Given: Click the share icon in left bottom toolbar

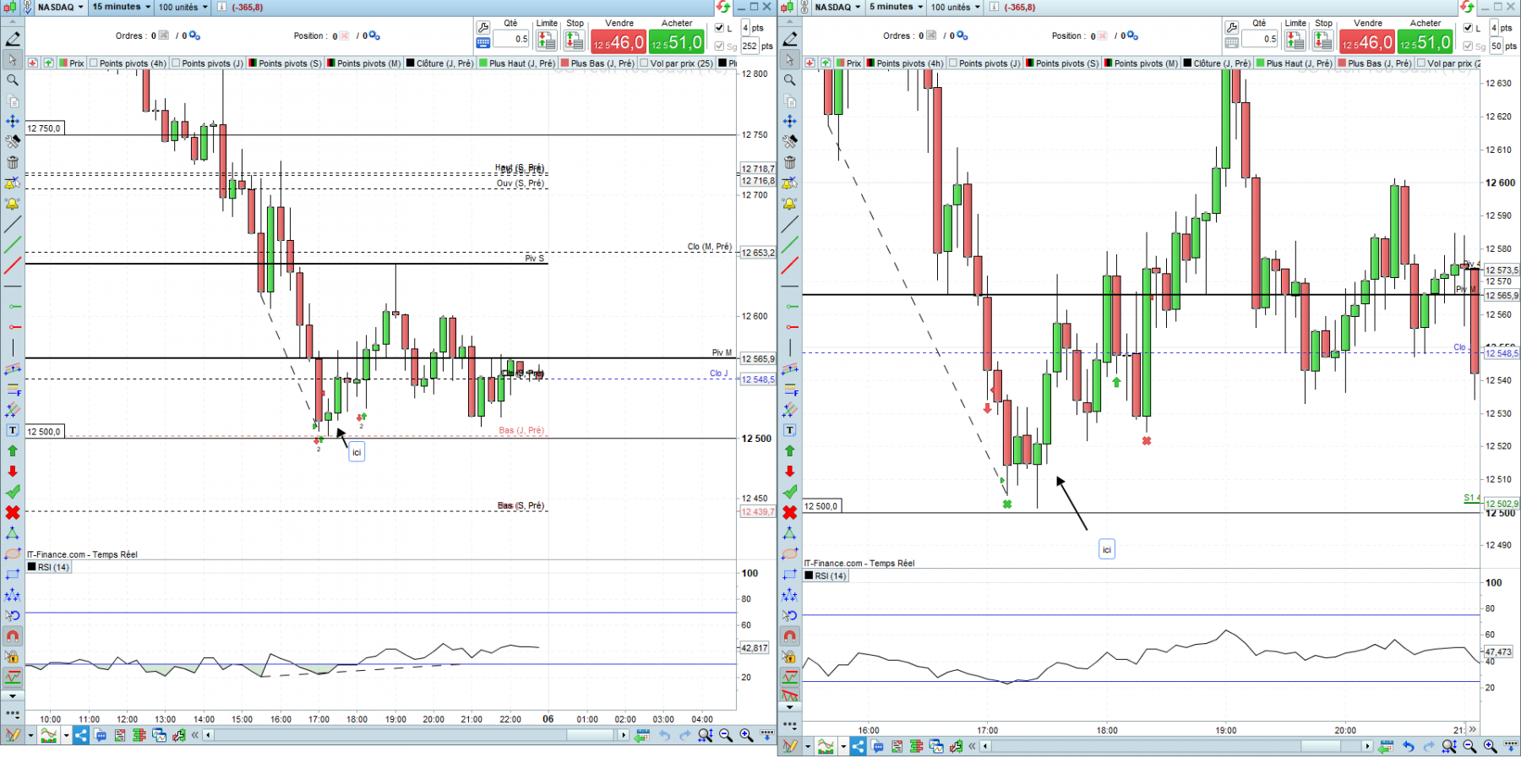Looking at the screenshot, I should [x=81, y=735].
